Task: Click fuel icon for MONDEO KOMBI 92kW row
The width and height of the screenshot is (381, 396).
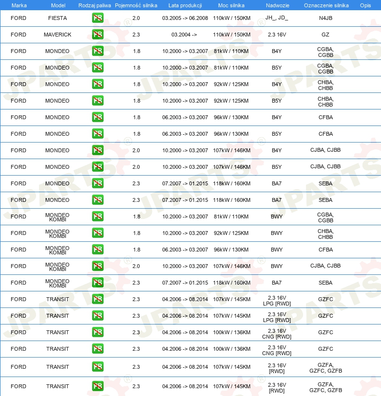Action: point(97,233)
